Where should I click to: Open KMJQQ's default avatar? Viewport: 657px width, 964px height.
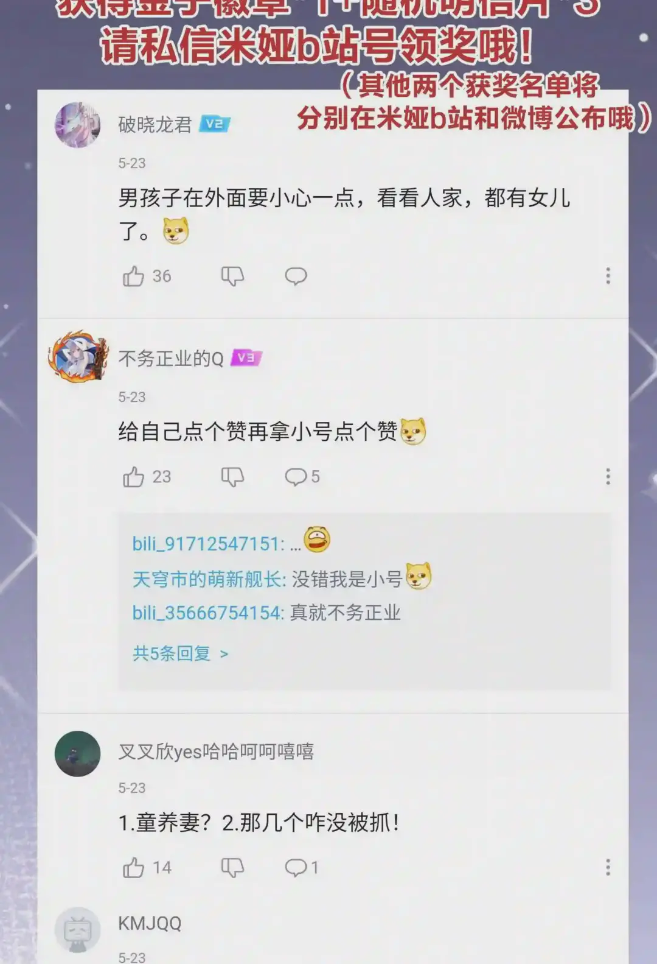[78, 930]
